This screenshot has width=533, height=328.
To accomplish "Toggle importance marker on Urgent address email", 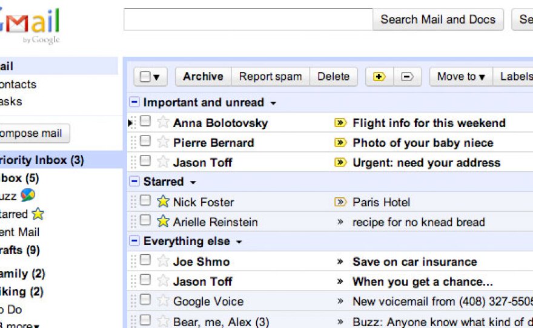I will (x=340, y=162).
